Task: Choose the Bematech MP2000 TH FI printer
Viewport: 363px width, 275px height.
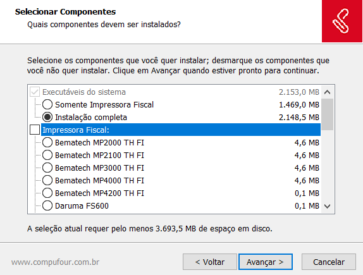Action: pyautogui.click(x=47, y=142)
